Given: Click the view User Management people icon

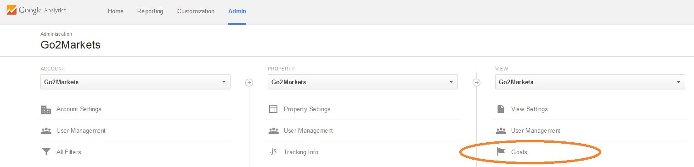Looking at the screenshot, I should (501, 130).
